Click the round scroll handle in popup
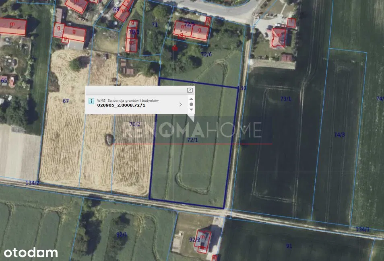The height and width of the screenshot is (261, 384). pos(191,104)
